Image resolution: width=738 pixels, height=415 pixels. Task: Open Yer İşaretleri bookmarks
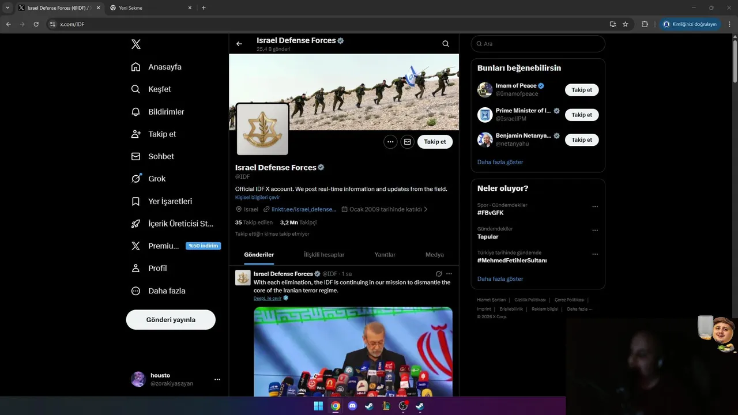(161, 201)
